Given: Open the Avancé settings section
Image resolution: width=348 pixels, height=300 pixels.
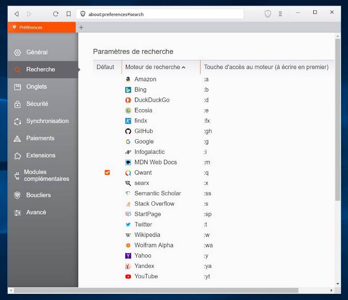Looking at the screenshot, I should click(43, 212).
